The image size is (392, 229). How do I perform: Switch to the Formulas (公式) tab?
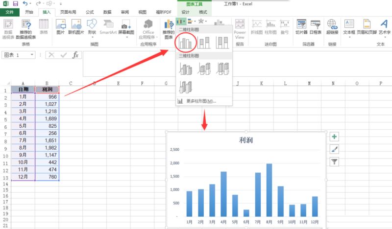(x=90, y=12)
